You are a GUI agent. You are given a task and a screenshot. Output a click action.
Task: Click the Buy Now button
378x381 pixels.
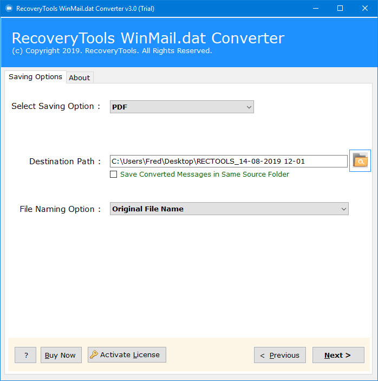click(x=61, y=355)
